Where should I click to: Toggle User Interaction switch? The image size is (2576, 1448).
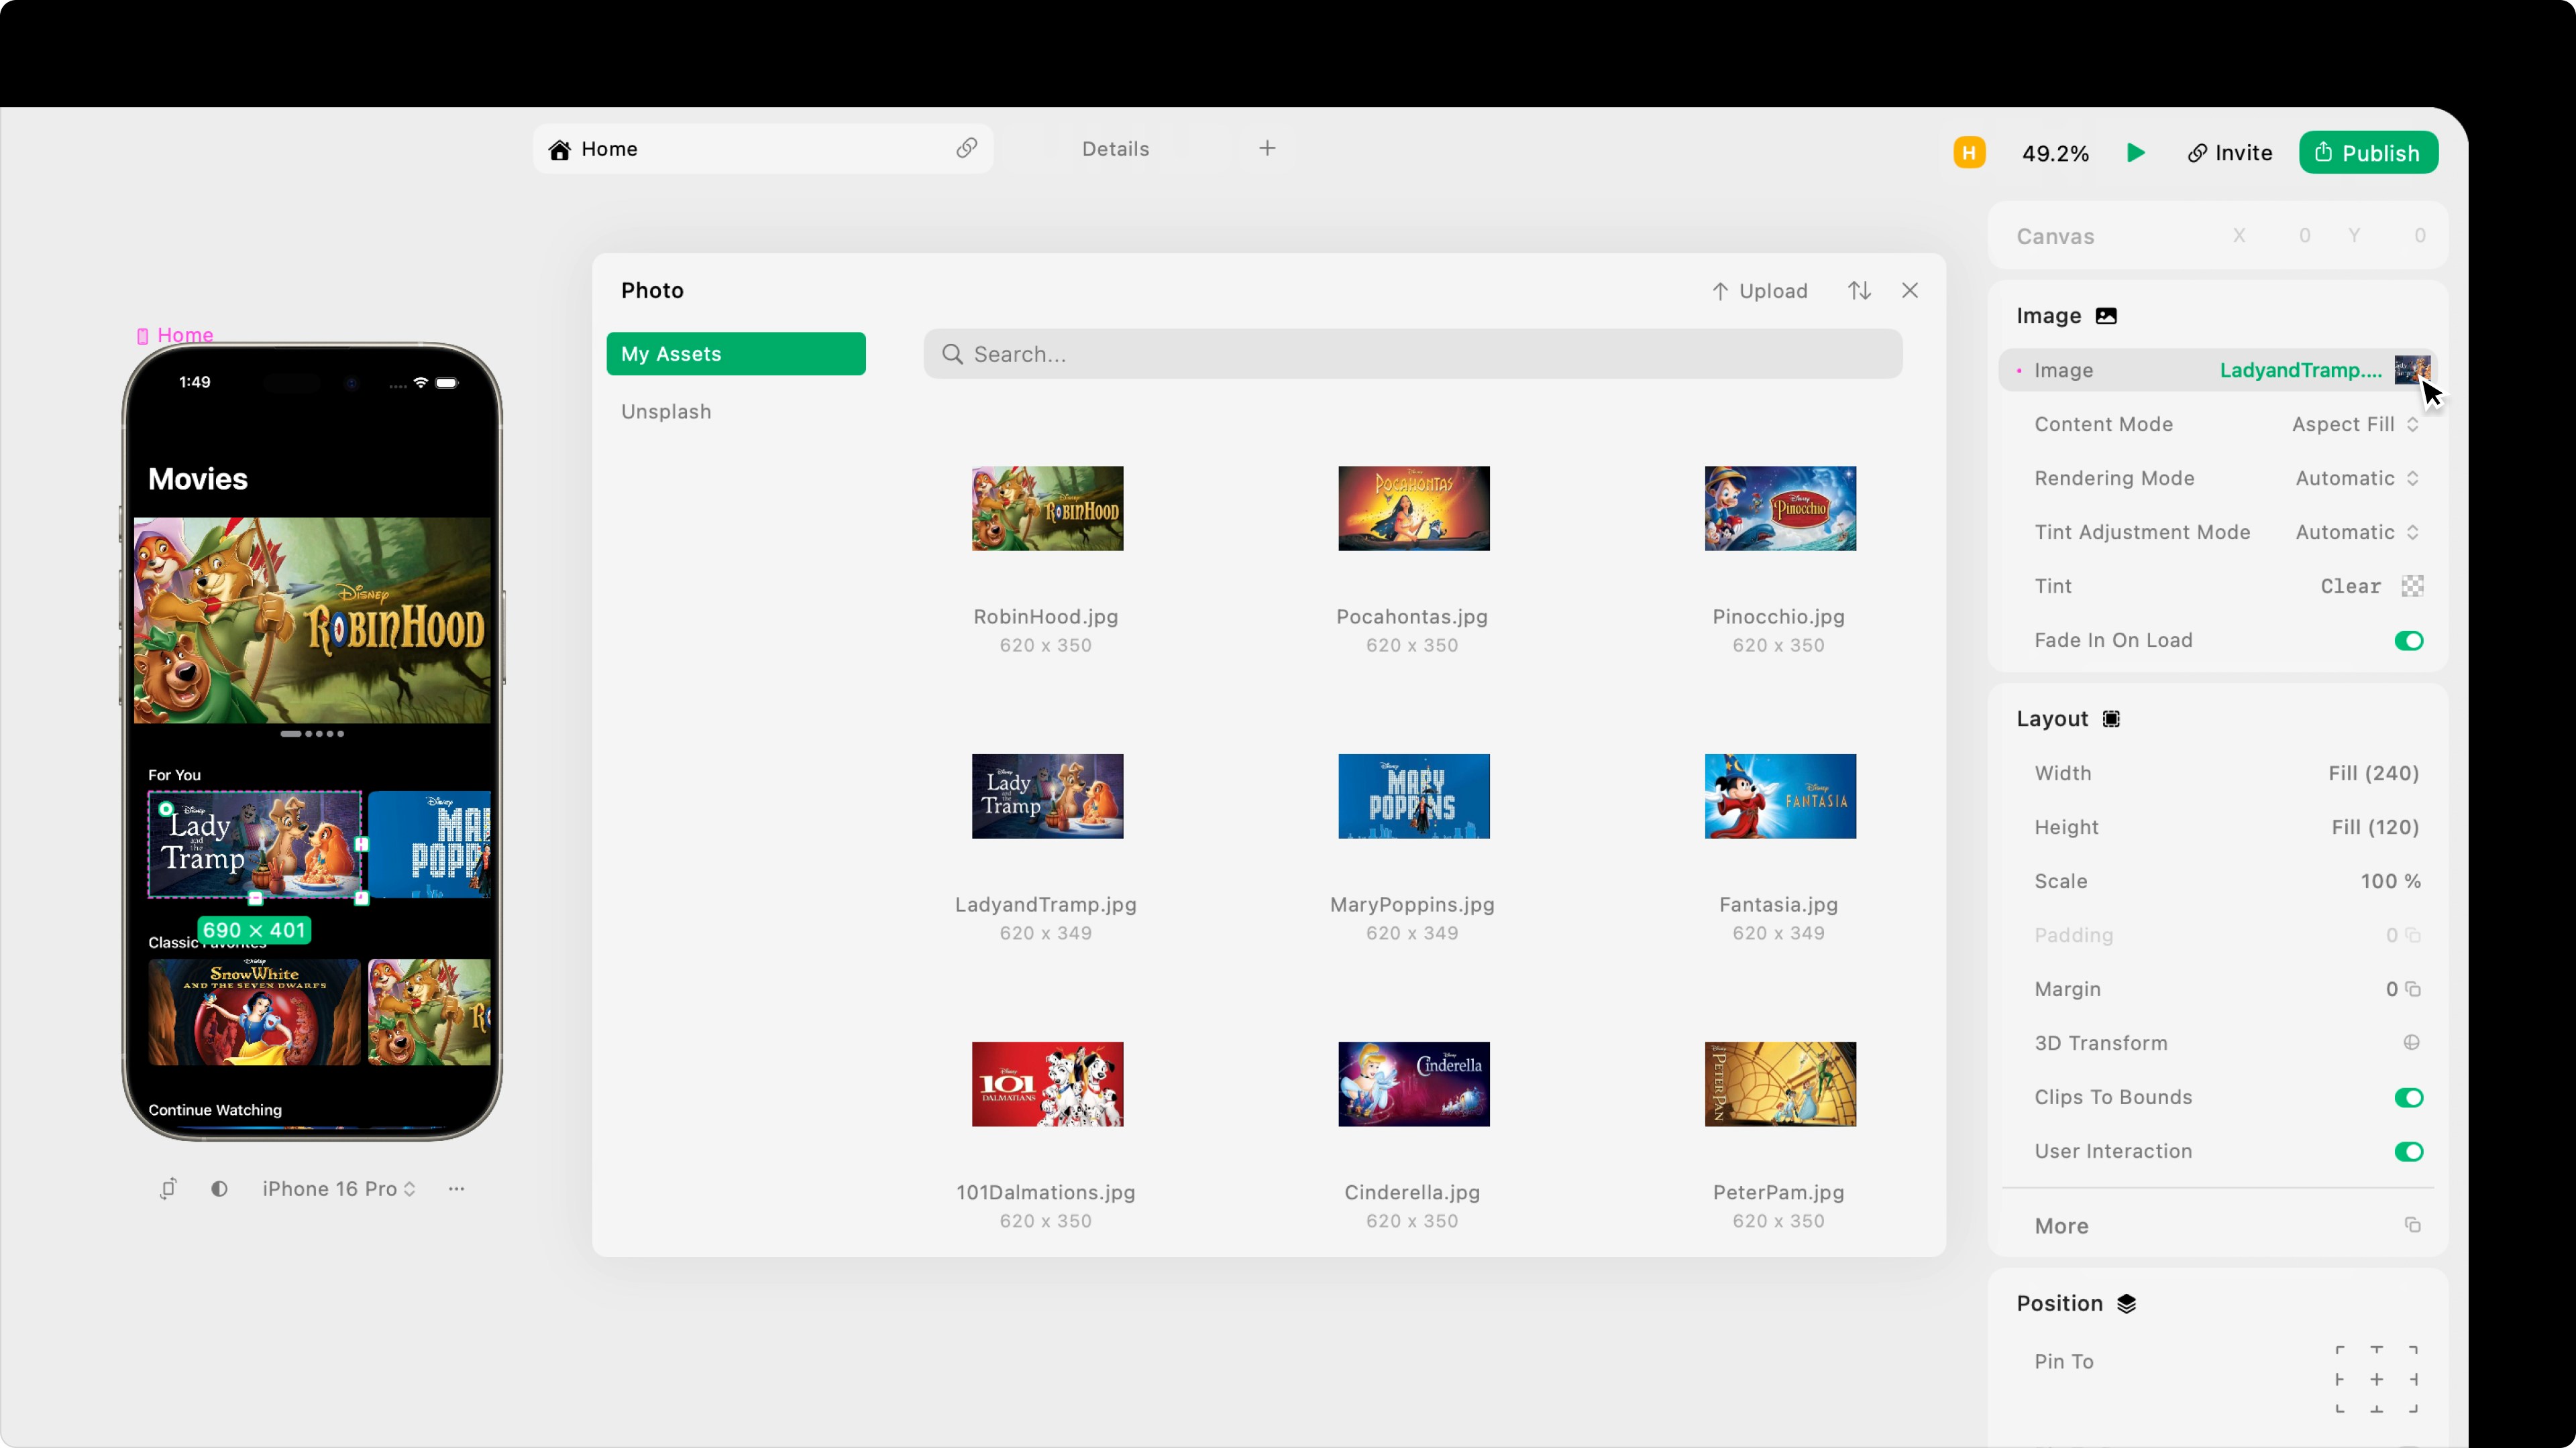pyautogui.click(x=2408, y=1151)
